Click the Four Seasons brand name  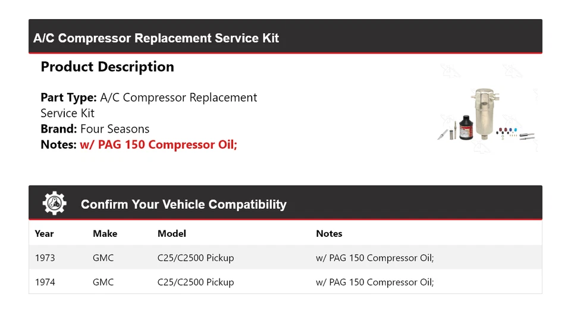[x=115, y=129]
